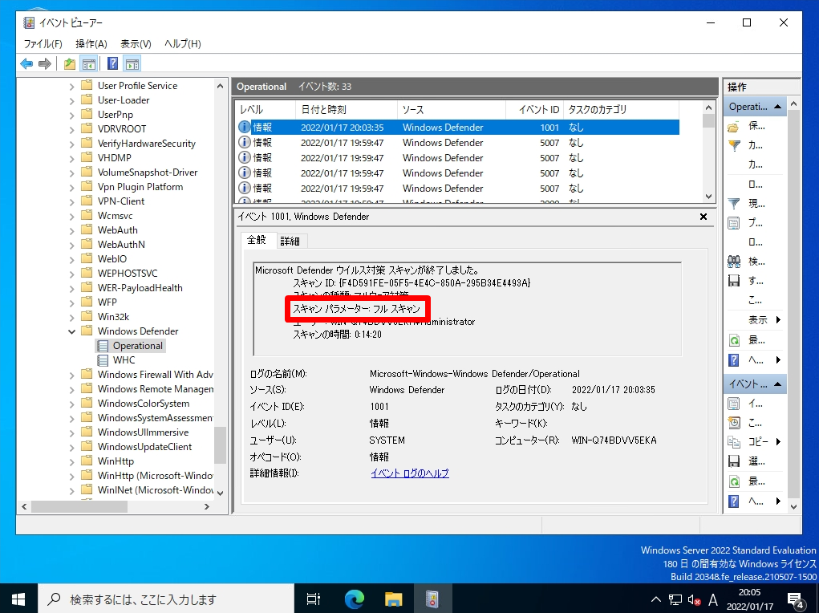Sort events by イベント ID column header
This screenshot has width=819, height=613.
point(535,110)
